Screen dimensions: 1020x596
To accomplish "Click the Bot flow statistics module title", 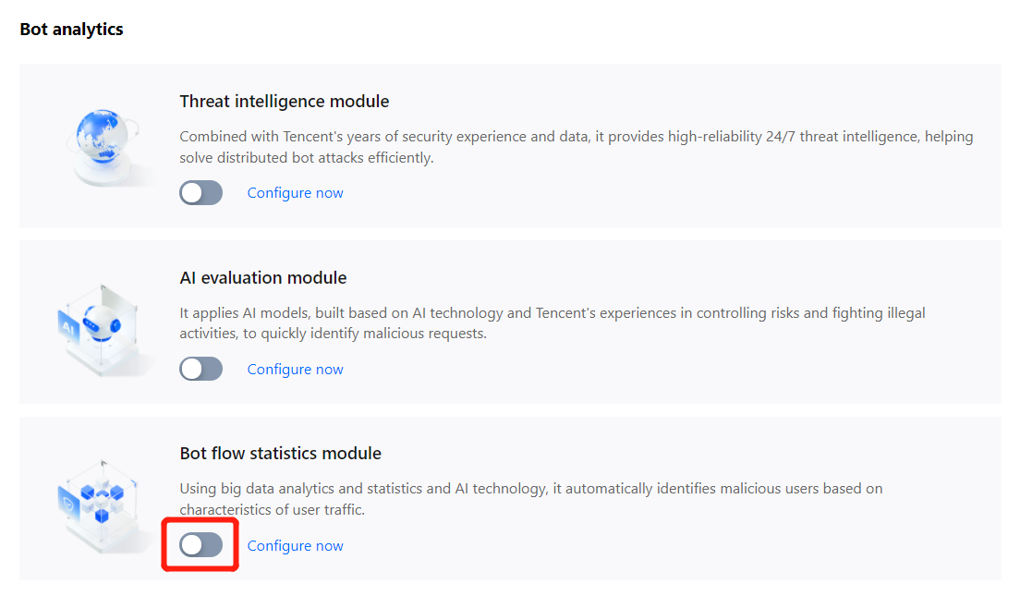I will 280,454.
